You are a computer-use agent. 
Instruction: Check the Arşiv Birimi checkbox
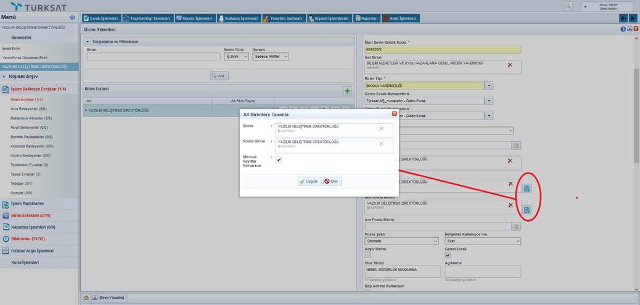367,255
